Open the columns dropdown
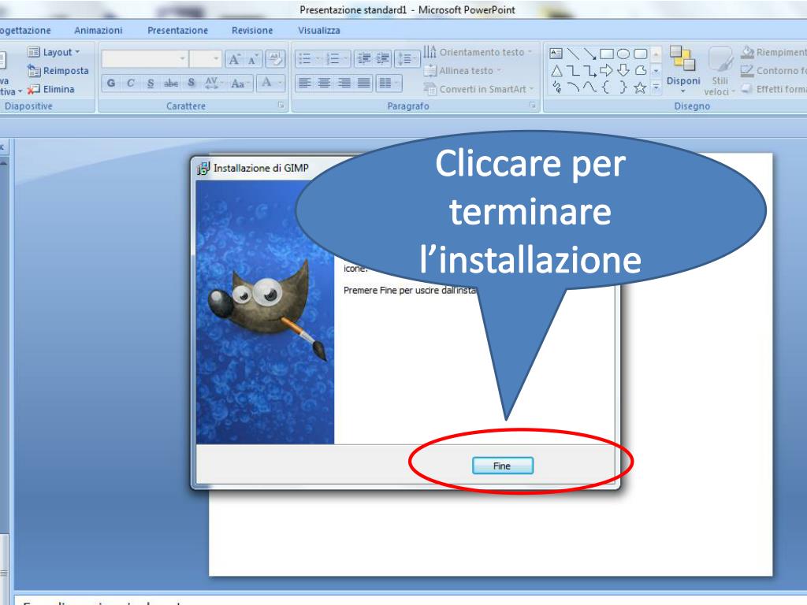 point(389,83)
